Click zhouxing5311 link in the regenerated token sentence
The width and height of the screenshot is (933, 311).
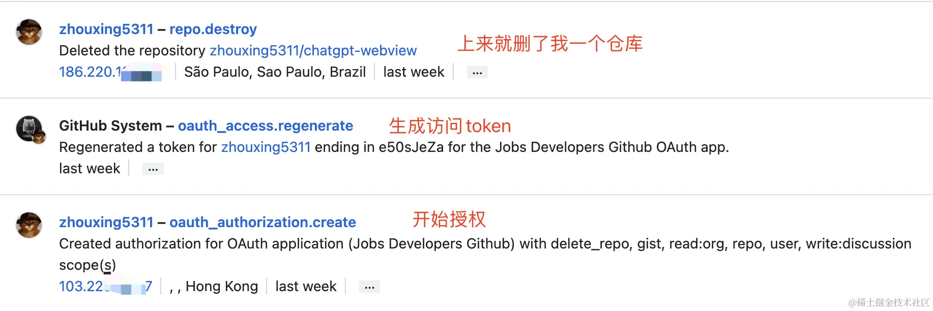coord(266,147)
